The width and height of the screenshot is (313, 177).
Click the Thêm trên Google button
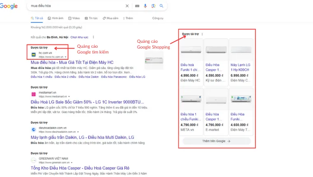click(217, 141)
